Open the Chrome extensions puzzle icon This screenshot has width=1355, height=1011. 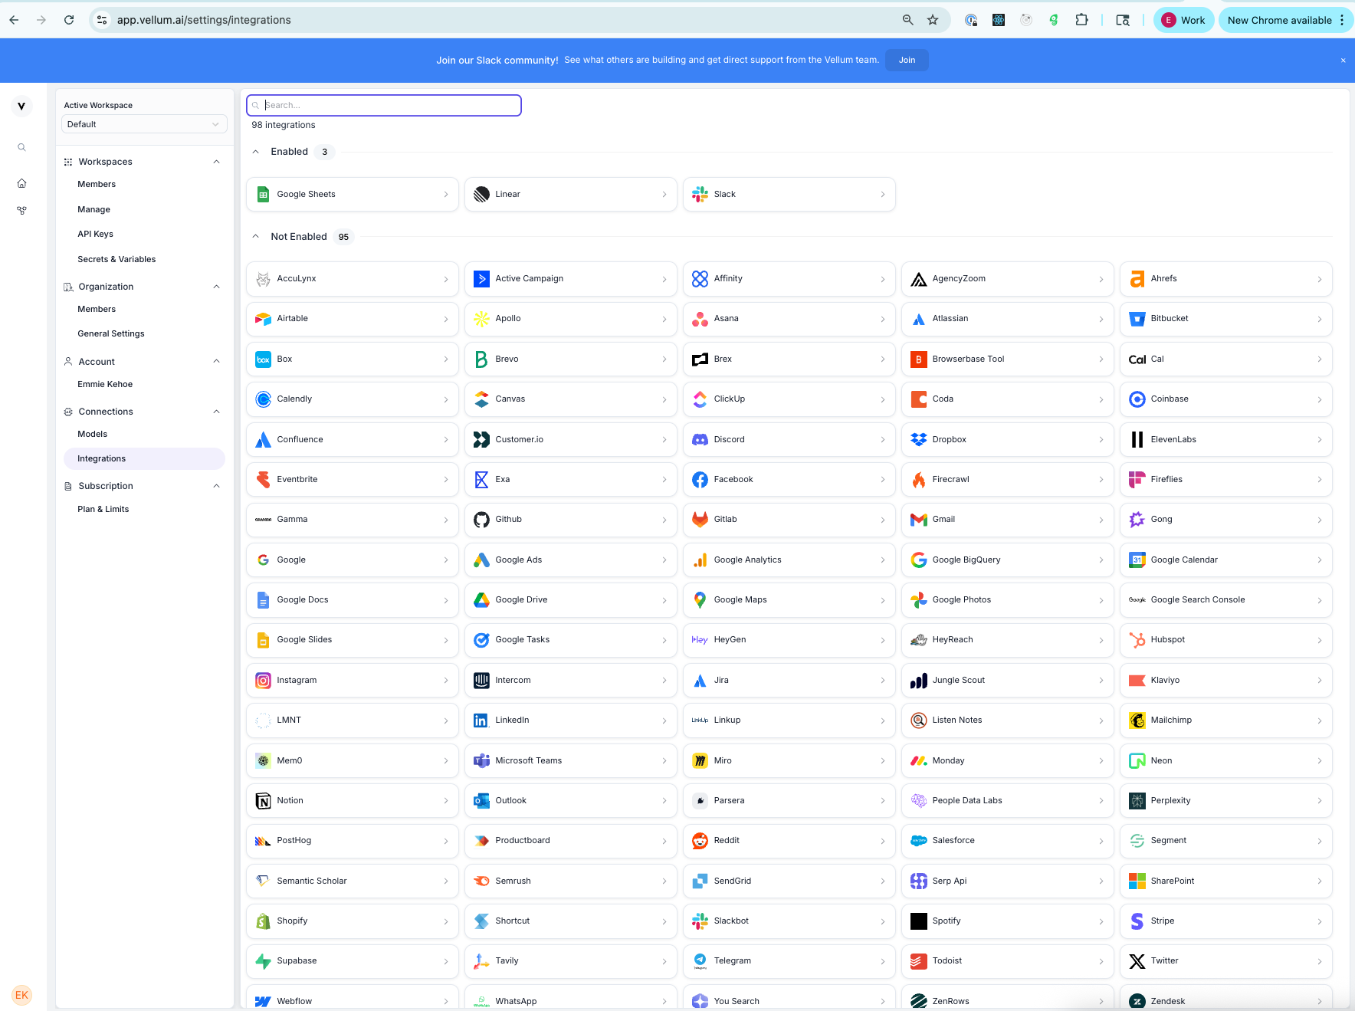coord(1081,20)
